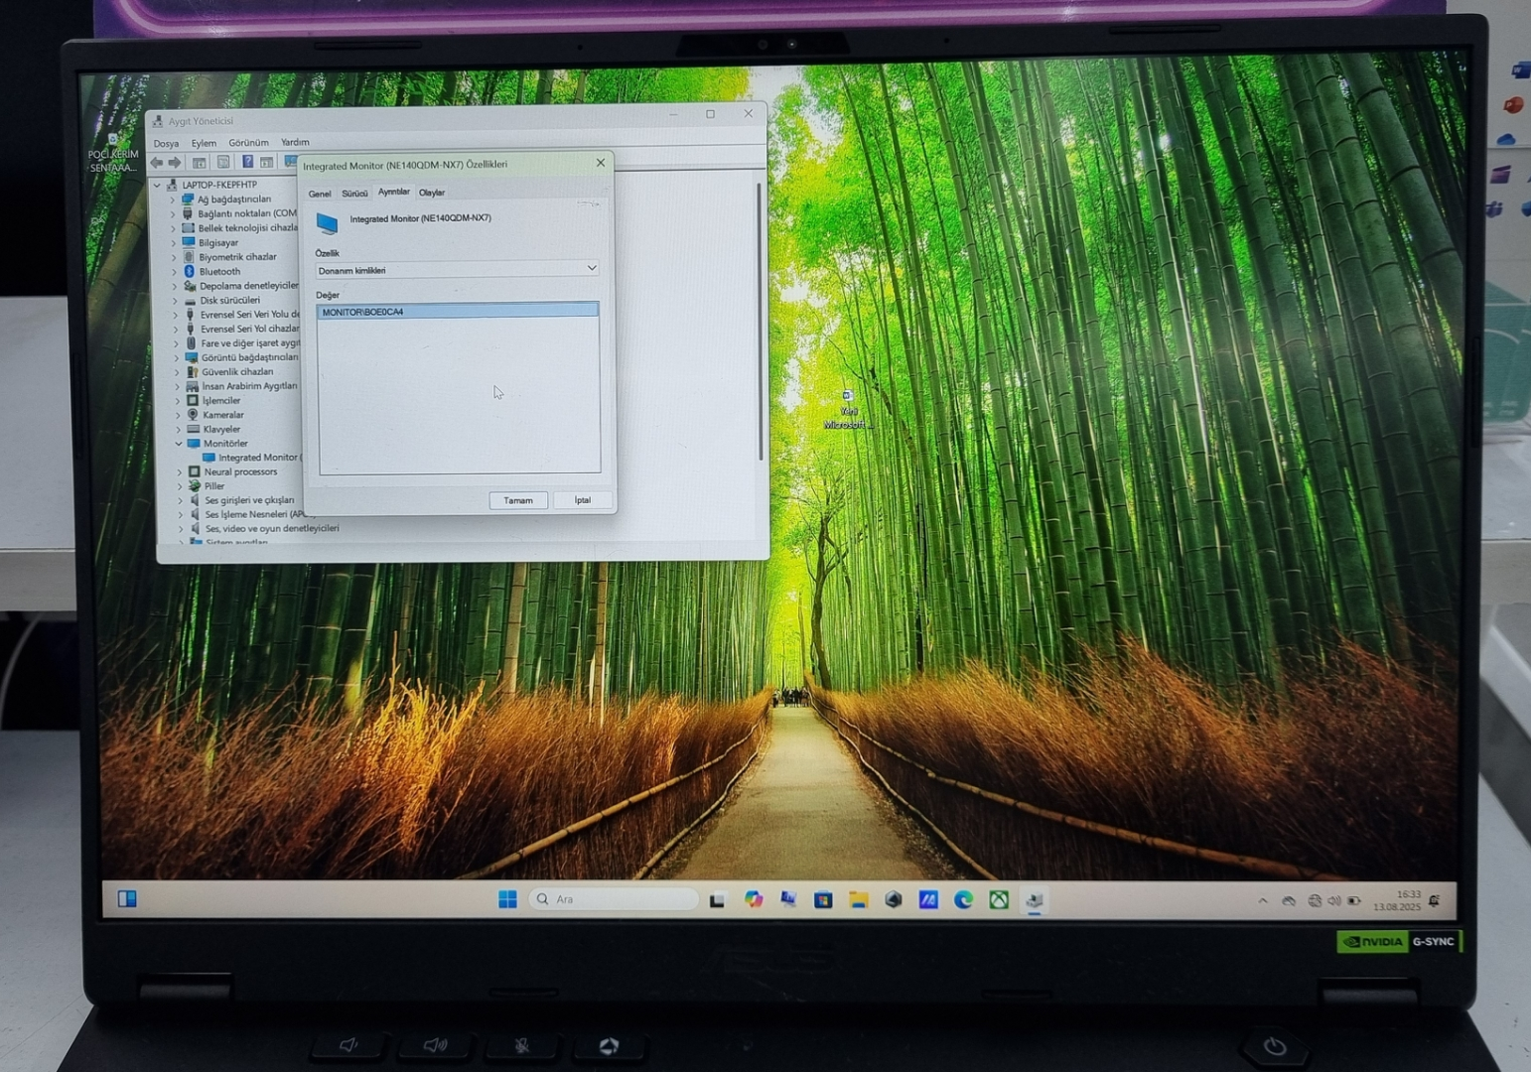The image size is (1531, 1072).
Task: Expand the Kameralar tree node
Action: point(178,415)
